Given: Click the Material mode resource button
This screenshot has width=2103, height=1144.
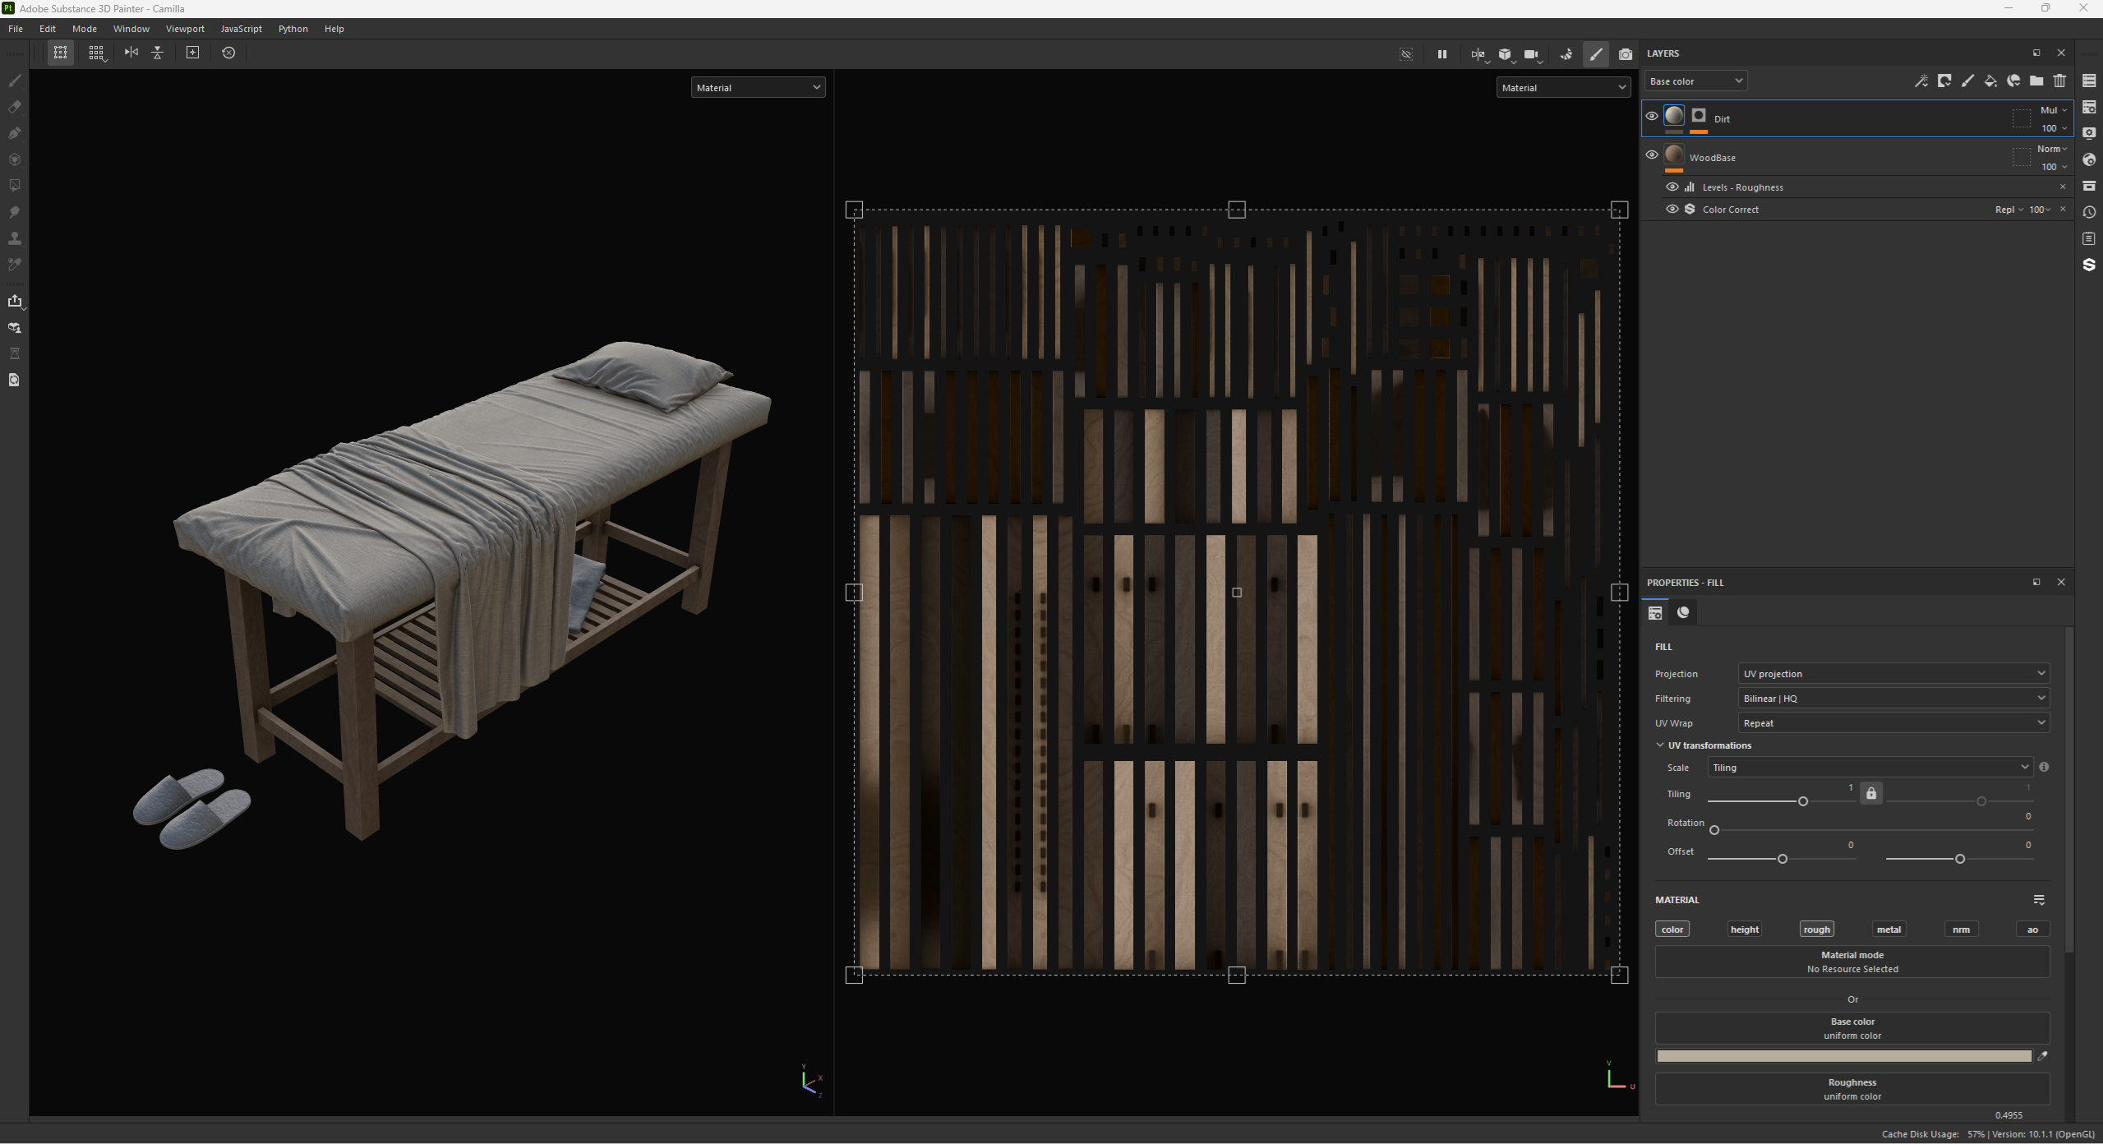Looking at the screenshot, I should click(1852, 962).
